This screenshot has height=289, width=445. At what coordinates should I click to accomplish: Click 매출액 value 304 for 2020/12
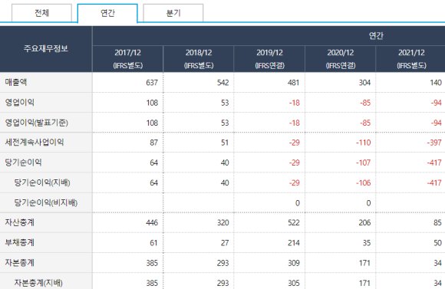(x=364, y=83)
